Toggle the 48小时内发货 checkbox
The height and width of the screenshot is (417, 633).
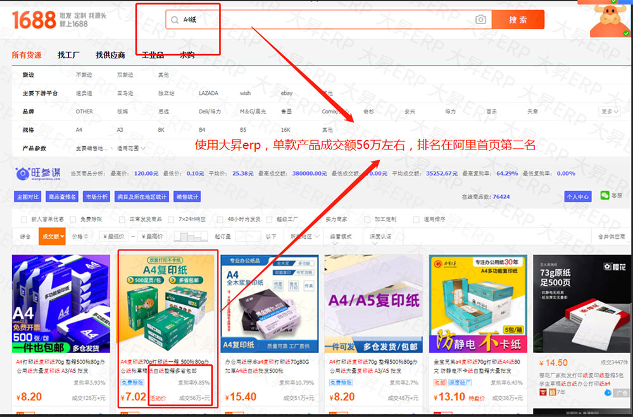coord(220,219)
